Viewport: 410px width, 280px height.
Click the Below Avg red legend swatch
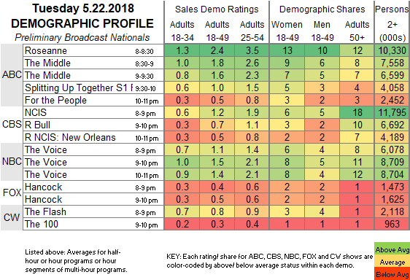click(x=392, y=273)
